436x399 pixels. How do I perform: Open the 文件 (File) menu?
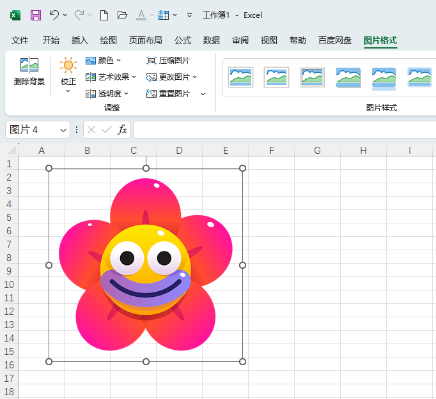[20, 40]
